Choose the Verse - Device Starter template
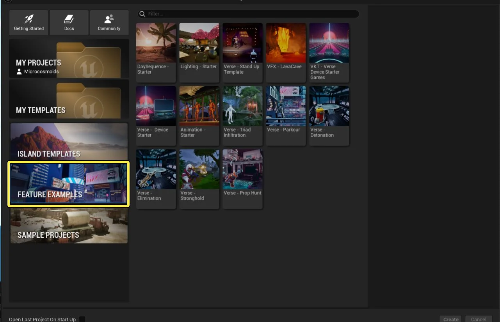Screen dimensions: 500x322 tap(156, 116)
